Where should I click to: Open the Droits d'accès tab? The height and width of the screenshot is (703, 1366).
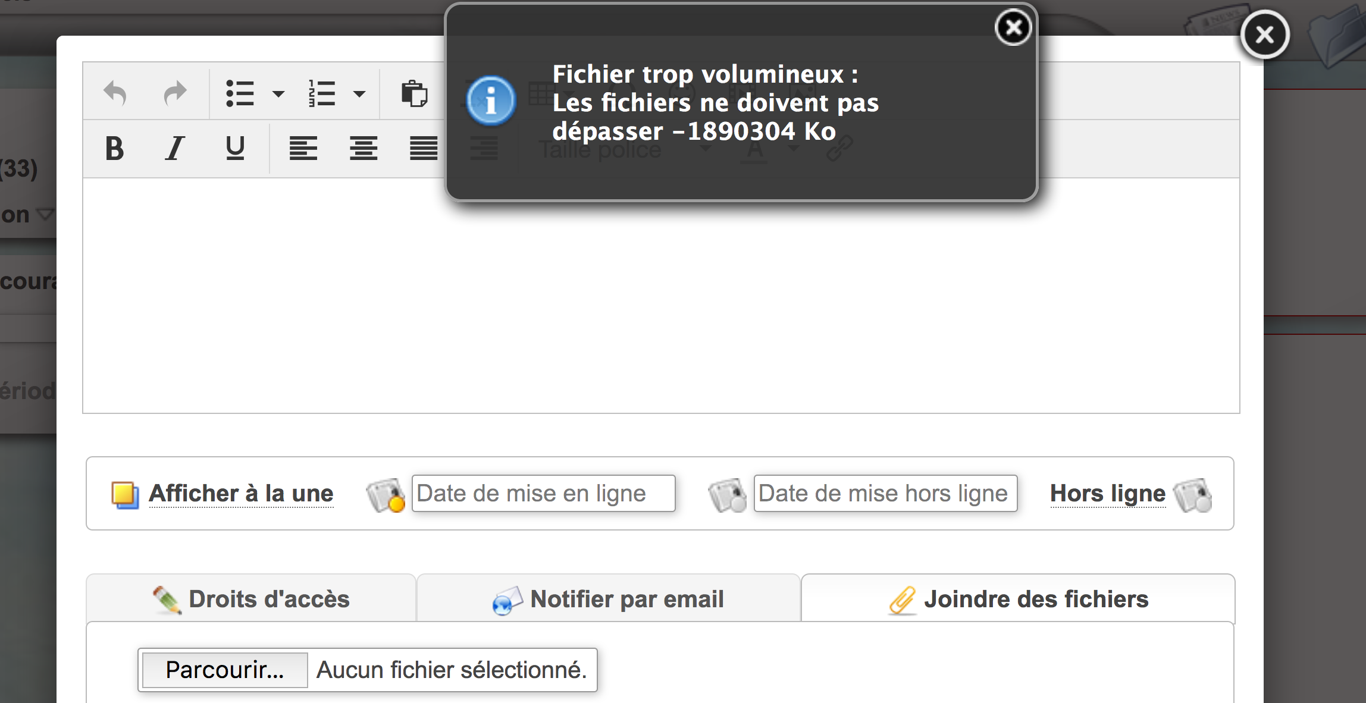(251, 599)
